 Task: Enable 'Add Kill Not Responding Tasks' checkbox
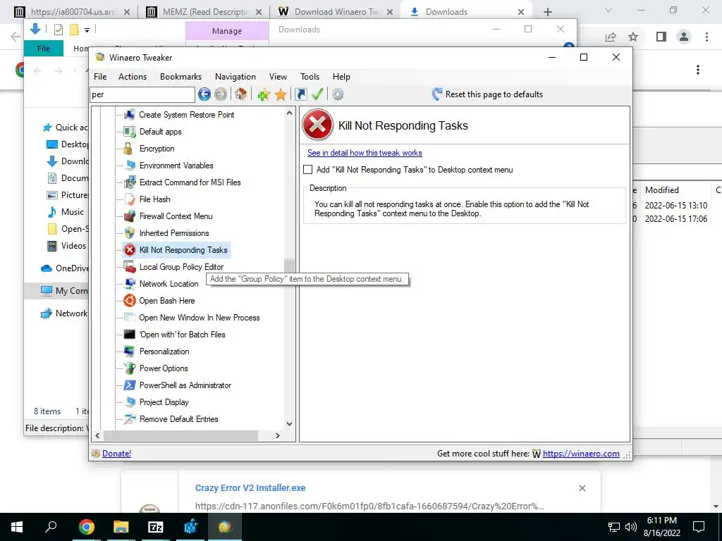(307, 169)
